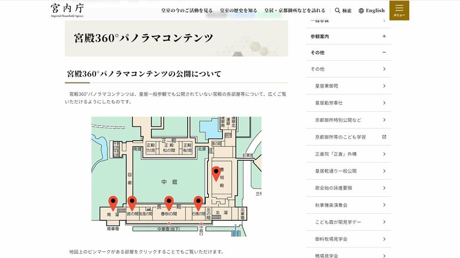Click the 紅葉渡 label on the map
The width and height of the screenshot is (460, 258).
tap(248, 155)
